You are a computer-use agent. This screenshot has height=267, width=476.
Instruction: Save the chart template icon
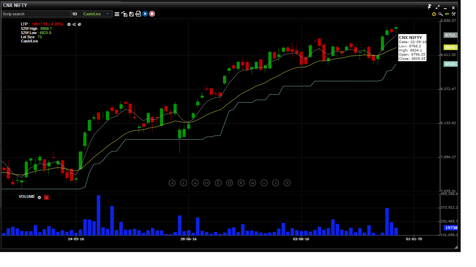(124, 14)
